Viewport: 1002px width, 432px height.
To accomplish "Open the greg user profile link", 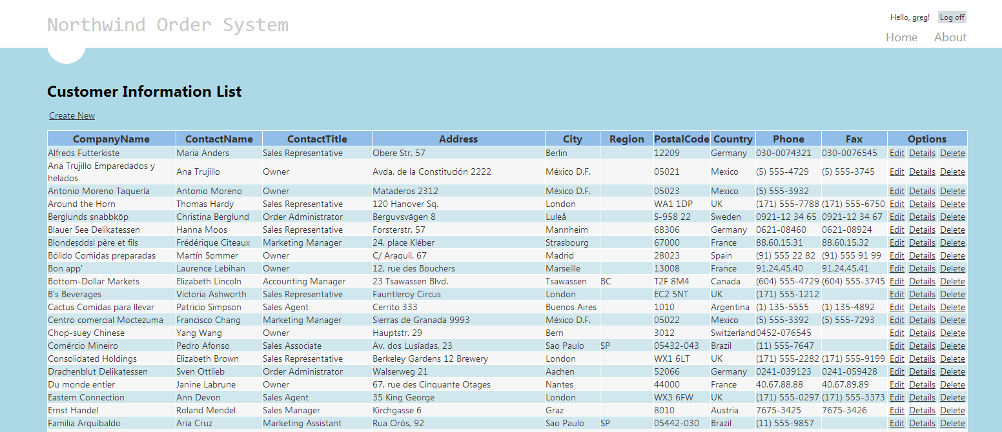I will click(x=919, y=17).
